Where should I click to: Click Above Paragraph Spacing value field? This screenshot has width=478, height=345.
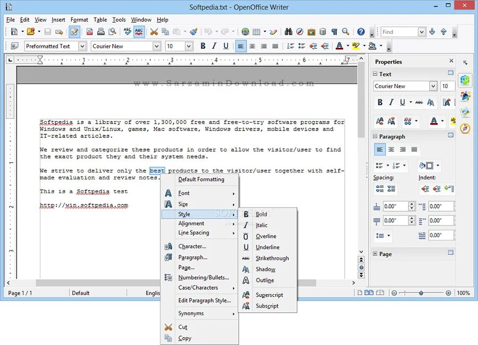(x=396, y=206)
